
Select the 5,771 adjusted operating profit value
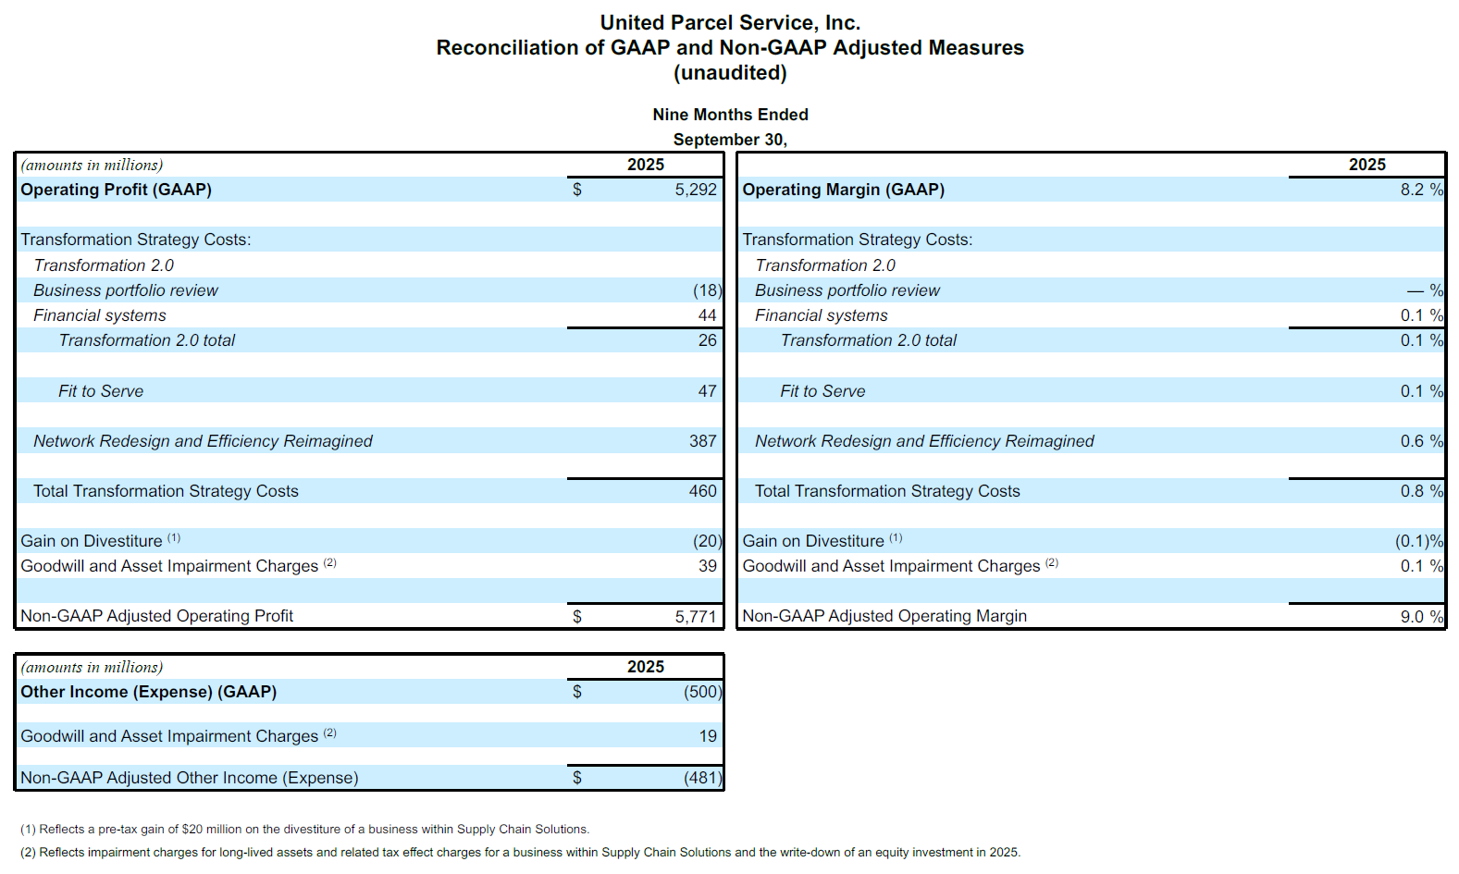point(695,616)
